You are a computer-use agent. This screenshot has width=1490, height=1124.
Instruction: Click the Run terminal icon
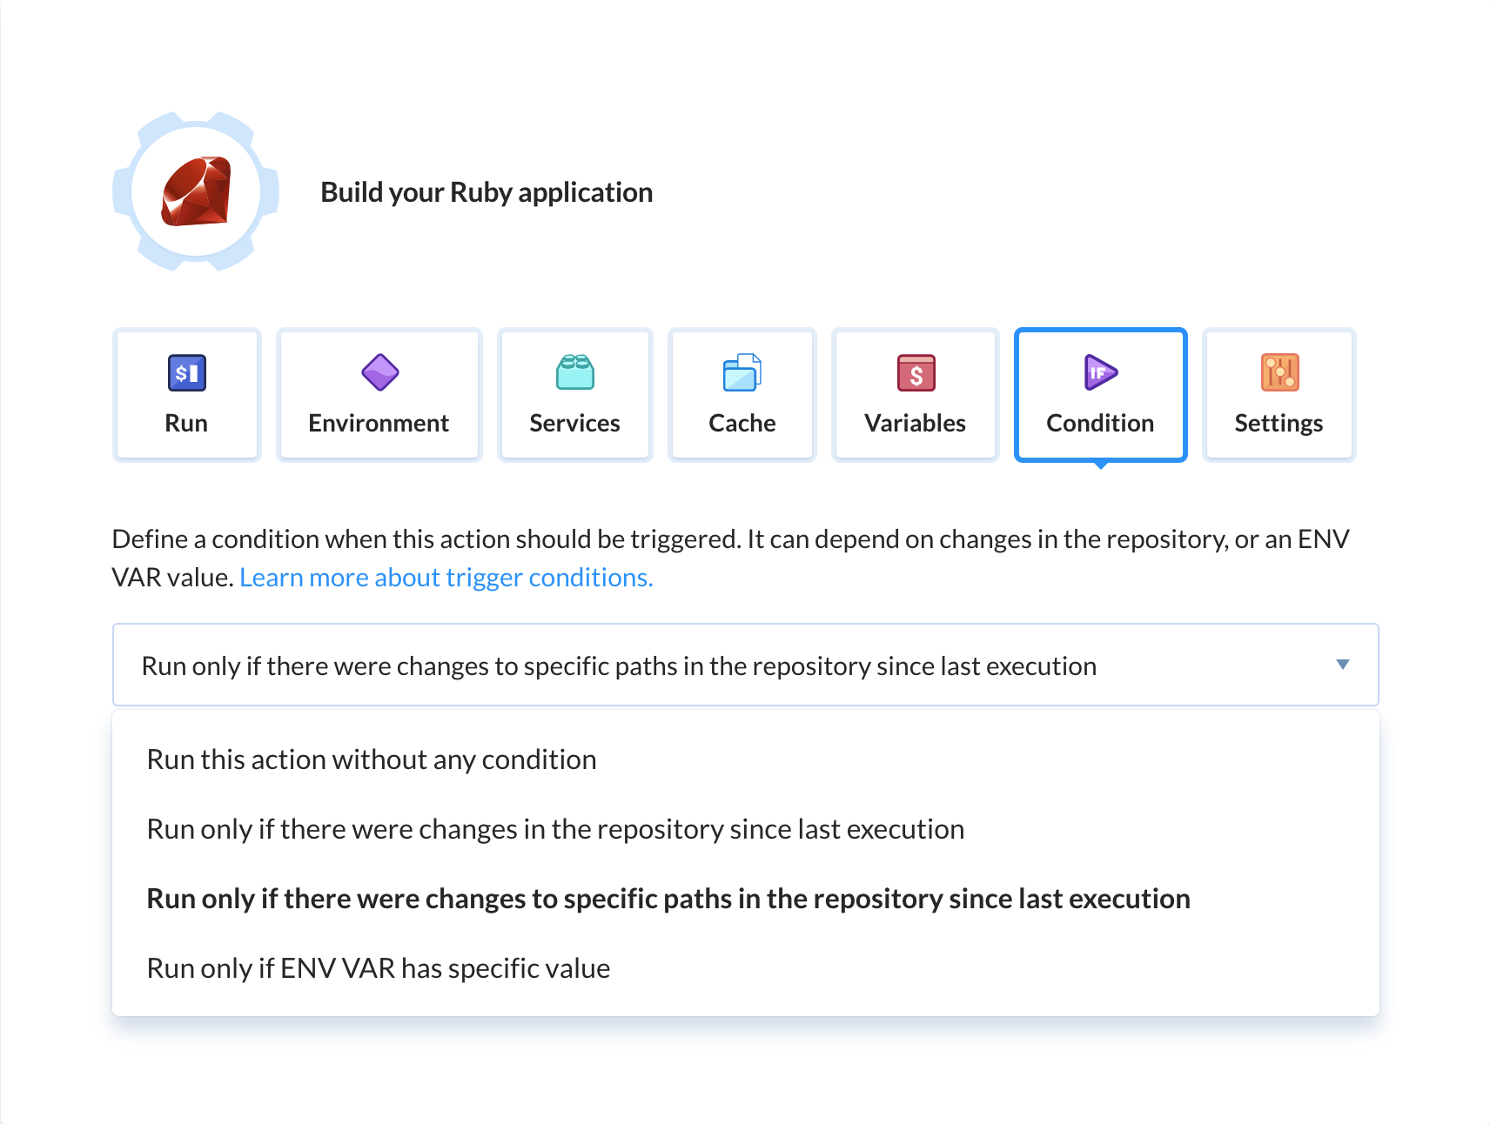tap(187, 373)
